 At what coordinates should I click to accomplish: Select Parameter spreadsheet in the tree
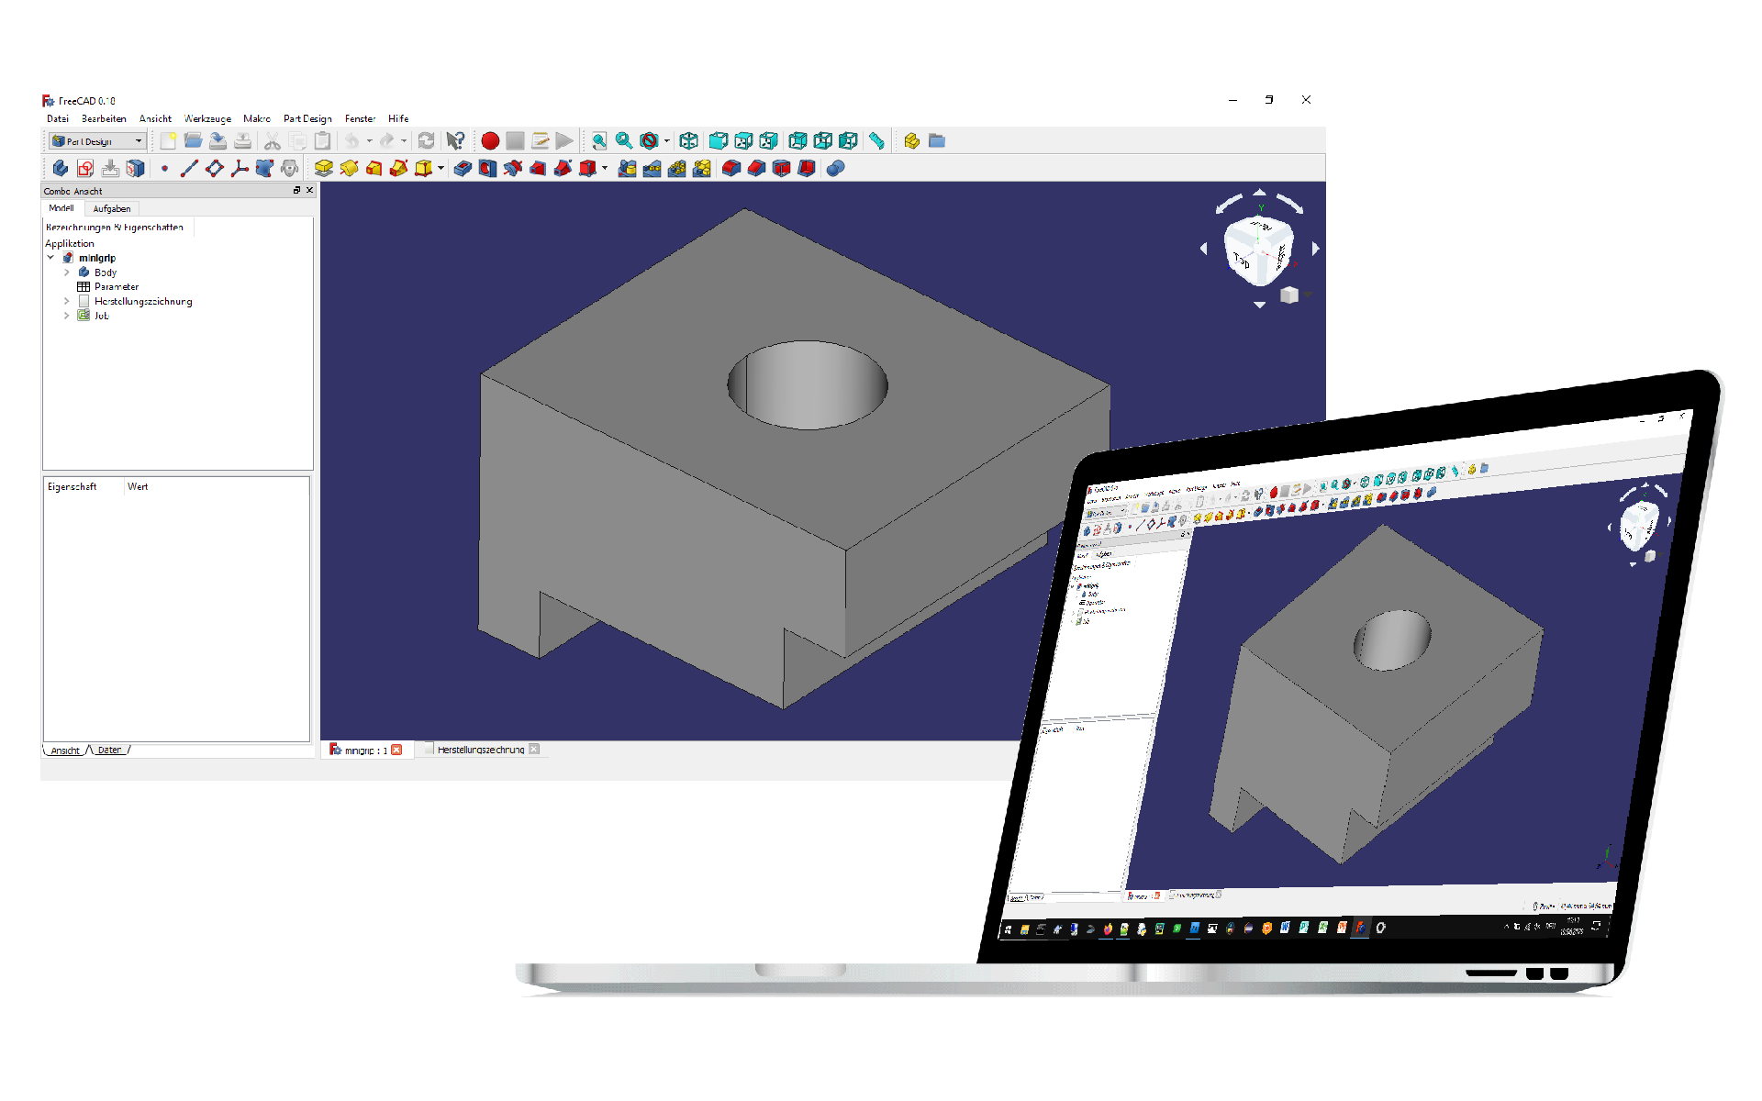116,286
